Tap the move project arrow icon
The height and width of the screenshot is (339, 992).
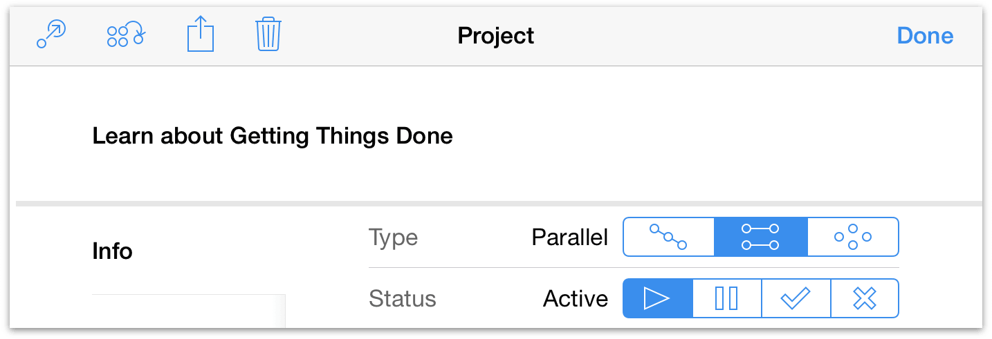50,35
